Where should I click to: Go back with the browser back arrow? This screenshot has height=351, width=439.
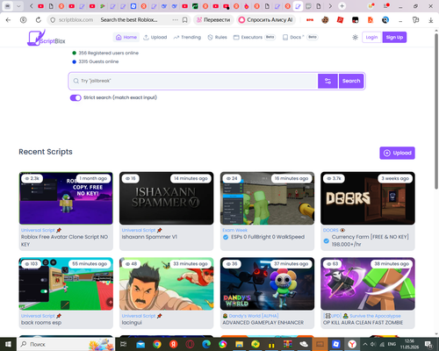click(8, 20)
